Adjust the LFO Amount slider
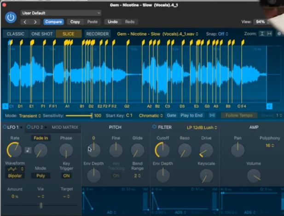 41,205
